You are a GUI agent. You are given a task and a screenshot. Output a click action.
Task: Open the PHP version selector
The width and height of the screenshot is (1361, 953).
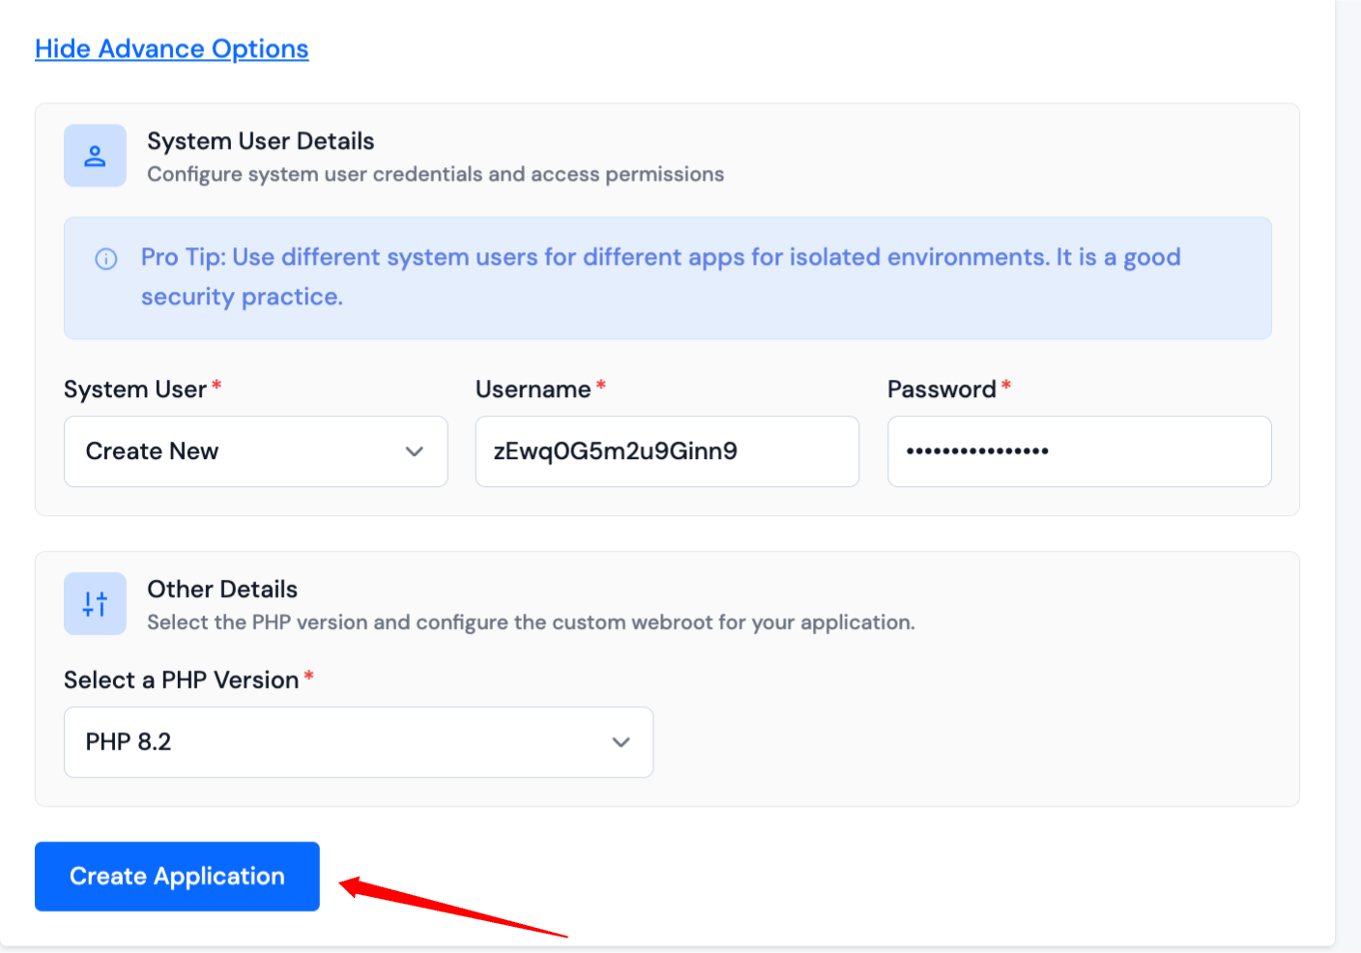[358, 742]
